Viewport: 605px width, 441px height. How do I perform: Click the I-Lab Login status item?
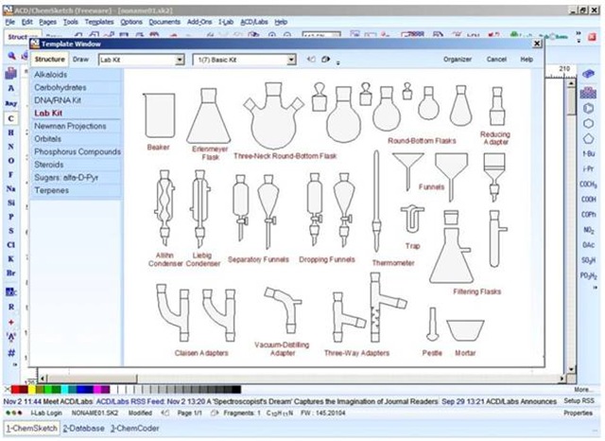[x=46, y=413]
